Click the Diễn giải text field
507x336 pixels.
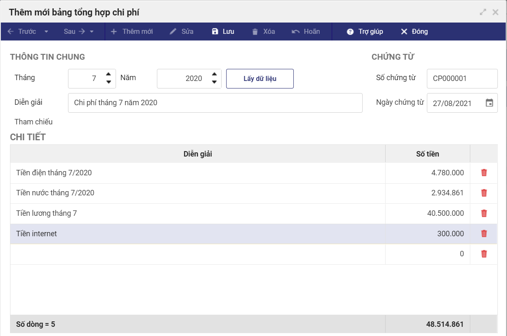215,103
